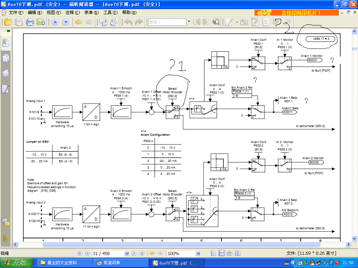Click the second page-layout icon beside it
358x268 pixels.
(114, 22)
